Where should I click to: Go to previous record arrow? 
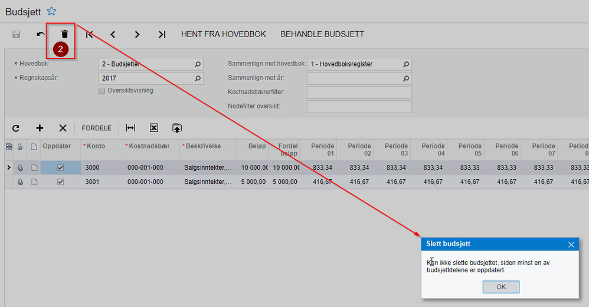coord(113,35)
